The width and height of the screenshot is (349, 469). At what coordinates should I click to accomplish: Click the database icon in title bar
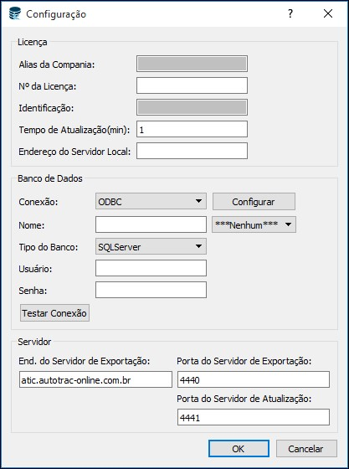pyautogui.click(x=15, y=13)
